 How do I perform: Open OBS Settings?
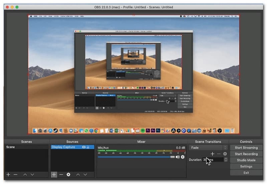246,166
